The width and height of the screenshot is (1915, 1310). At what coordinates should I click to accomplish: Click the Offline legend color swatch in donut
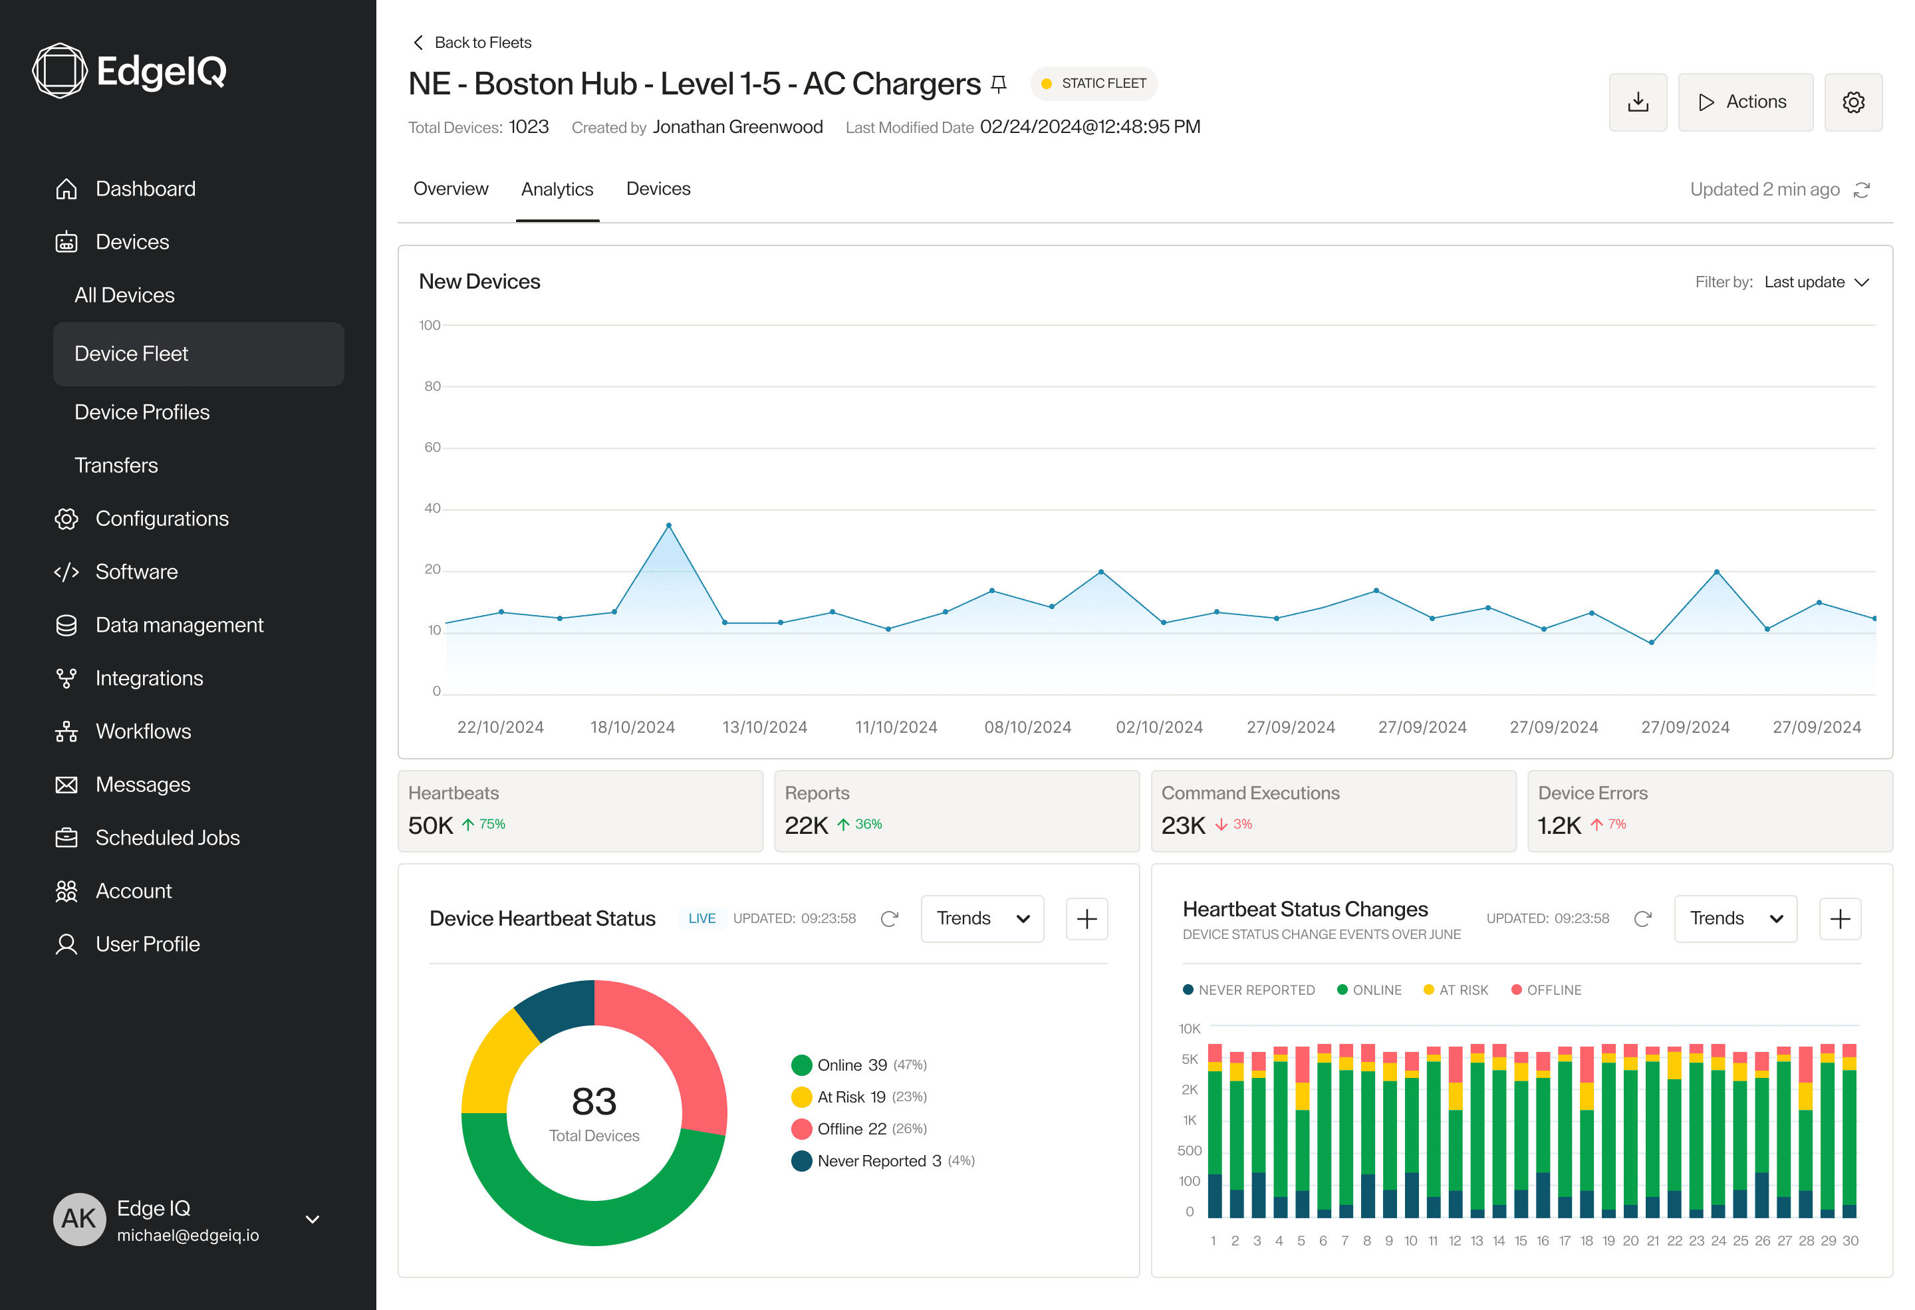801,1128
